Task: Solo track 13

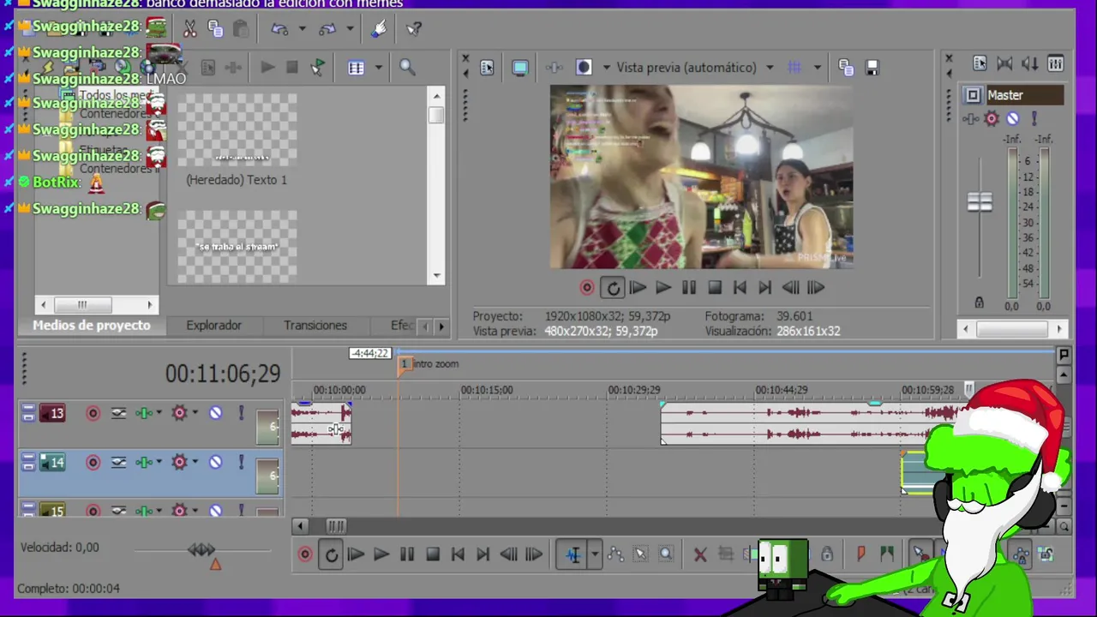Action: pyautogui.click(x=241, y=413)
